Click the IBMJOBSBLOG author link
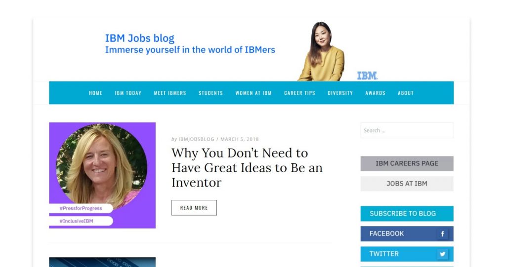The height and width of the screenshot is (267, 506). point(196,139)
